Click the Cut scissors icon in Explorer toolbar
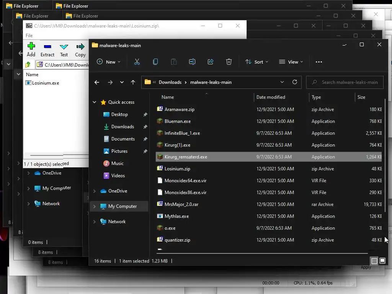Viewport: 392px width, 294px height. [137, 62]
